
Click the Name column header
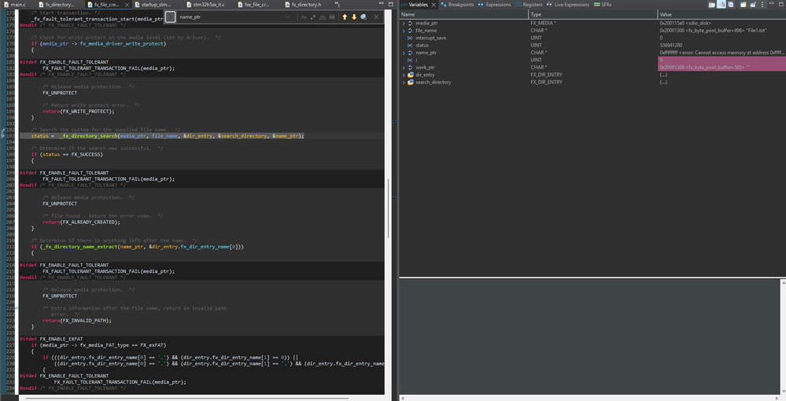463,14
